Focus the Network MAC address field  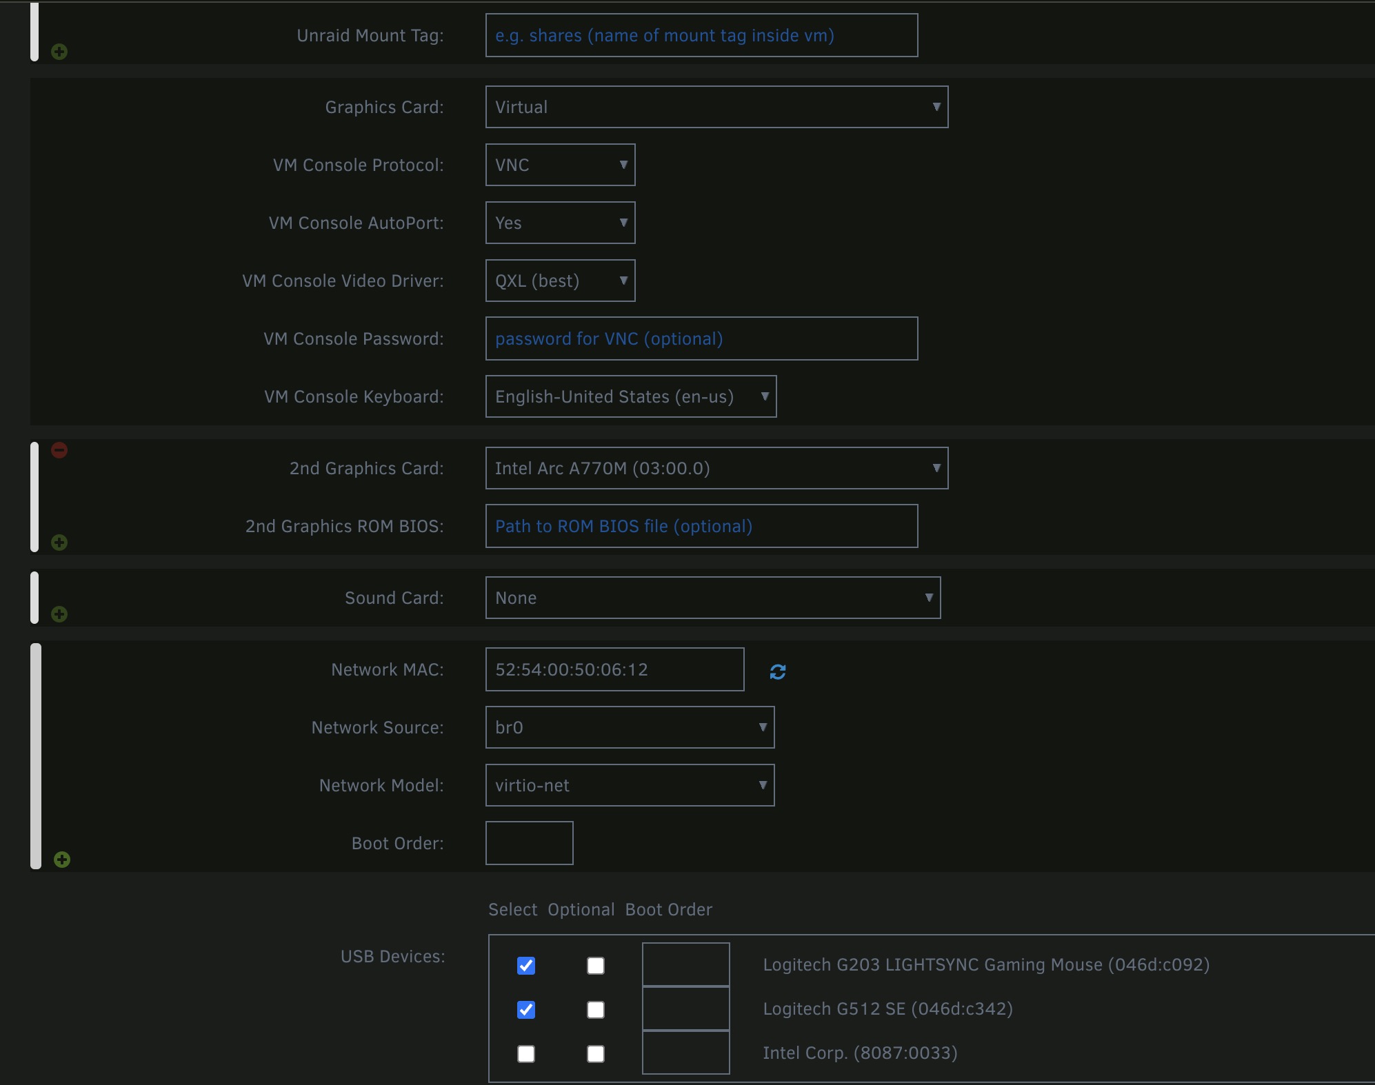(x=614, y=669)
